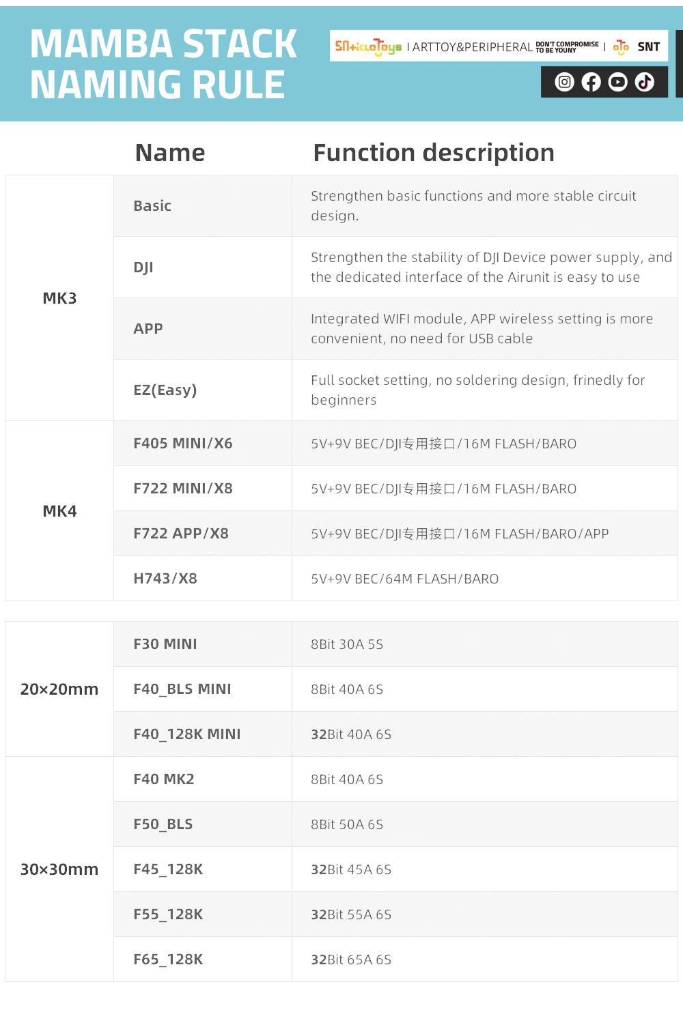Click the TikTok icon
Image resolution: width=683 pixels, height=1010 pixels.
point(644,82)
